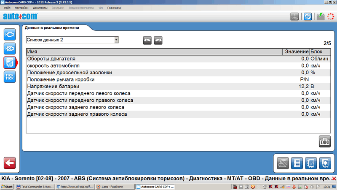337x190 pixels.
Task: Switch to graph view icon at bottom right
Action: 311,163
